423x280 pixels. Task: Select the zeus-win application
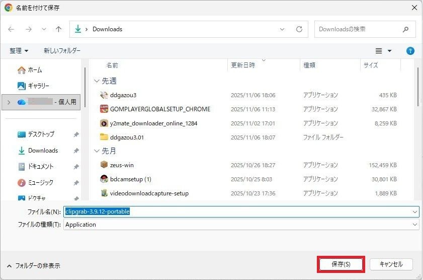tap(122, 165)
